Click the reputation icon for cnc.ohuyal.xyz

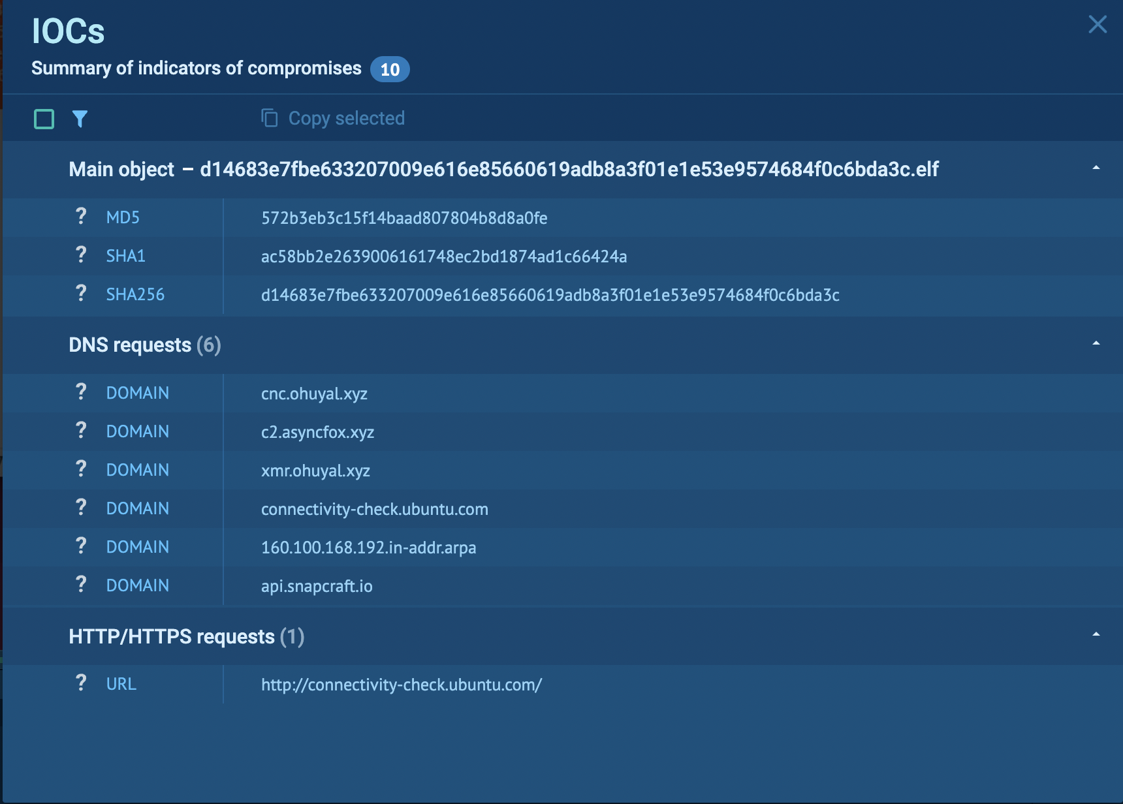[81, 392]
